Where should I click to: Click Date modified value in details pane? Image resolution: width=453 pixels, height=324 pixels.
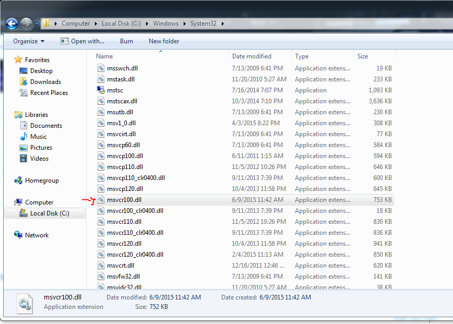pyautogui.click(x=175, y=297)
